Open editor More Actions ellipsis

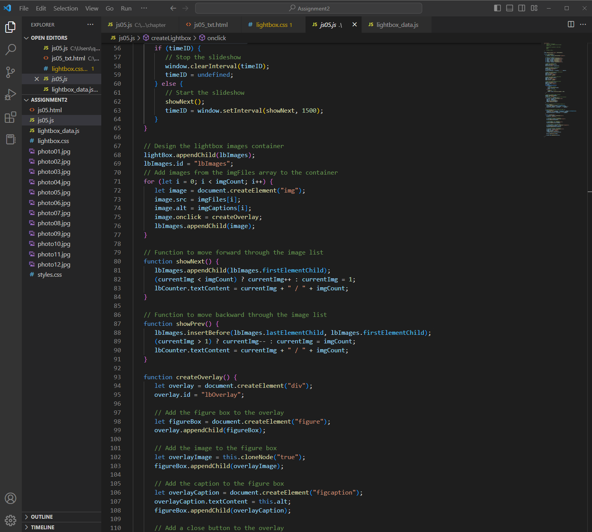point(583,24)
